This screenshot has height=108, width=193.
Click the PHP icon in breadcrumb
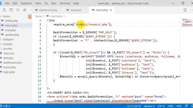click(48, 16)
